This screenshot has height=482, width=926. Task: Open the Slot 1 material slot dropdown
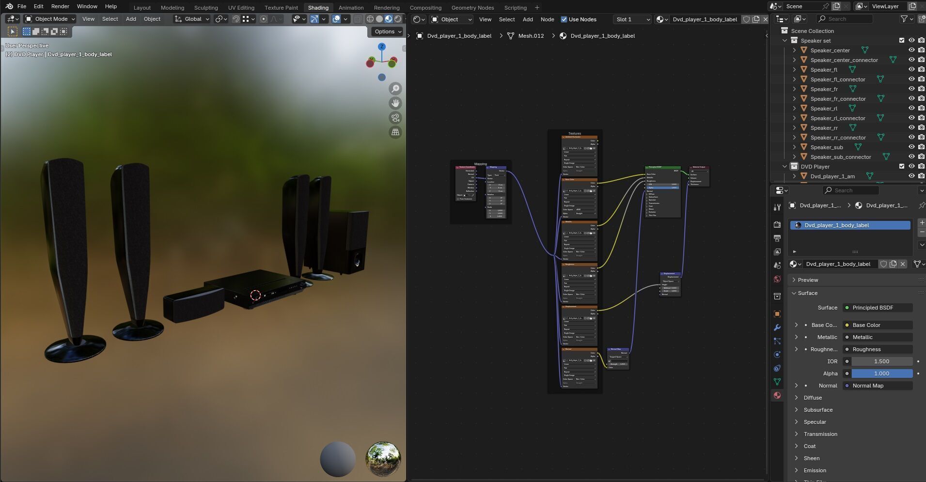632,19
